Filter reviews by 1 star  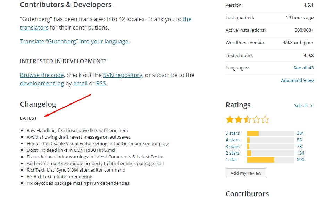click(232, 160)
